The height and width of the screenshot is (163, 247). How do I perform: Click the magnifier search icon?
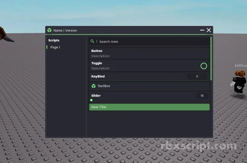coord(92,41)
